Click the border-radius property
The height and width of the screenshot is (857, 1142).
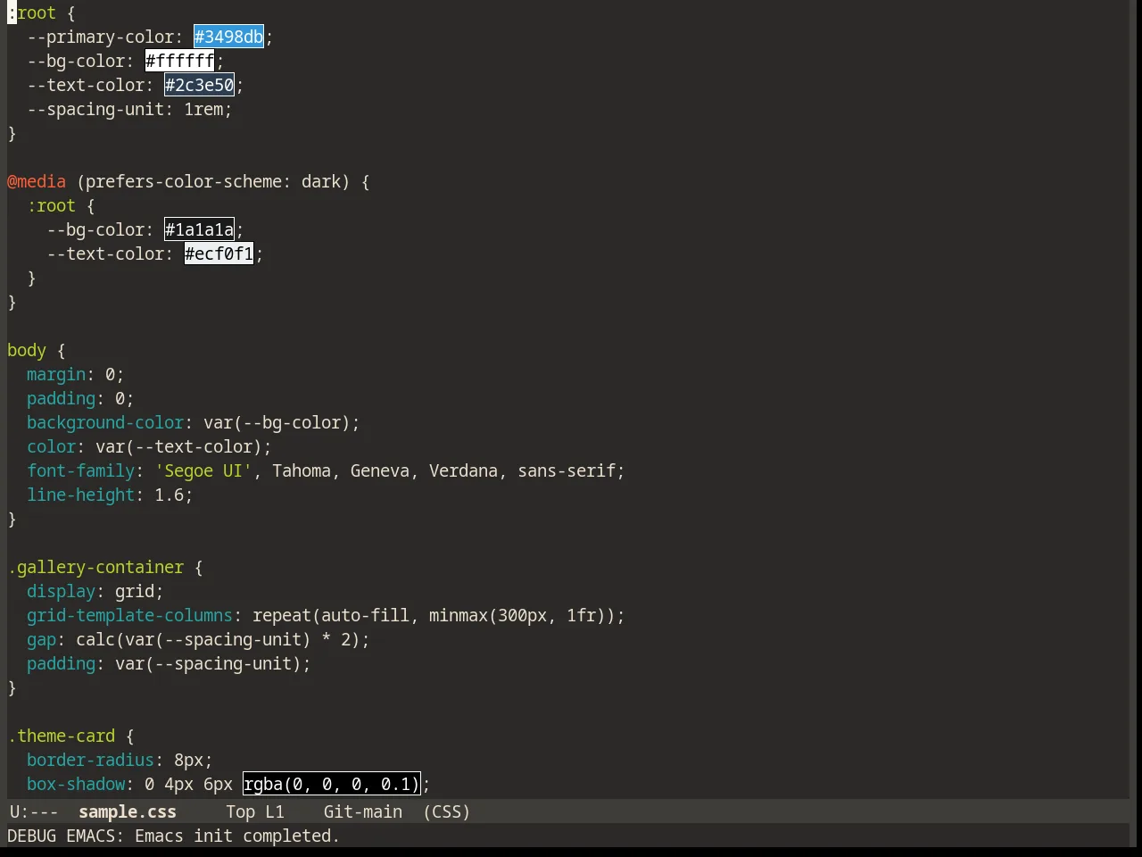(90, 760)
